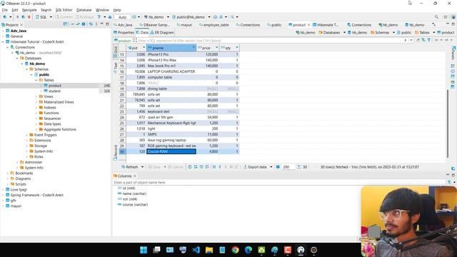The height and width of the screenshot is (257, 457).
Task: Switch to the Data tab
Action: click(x=142, y=33)
